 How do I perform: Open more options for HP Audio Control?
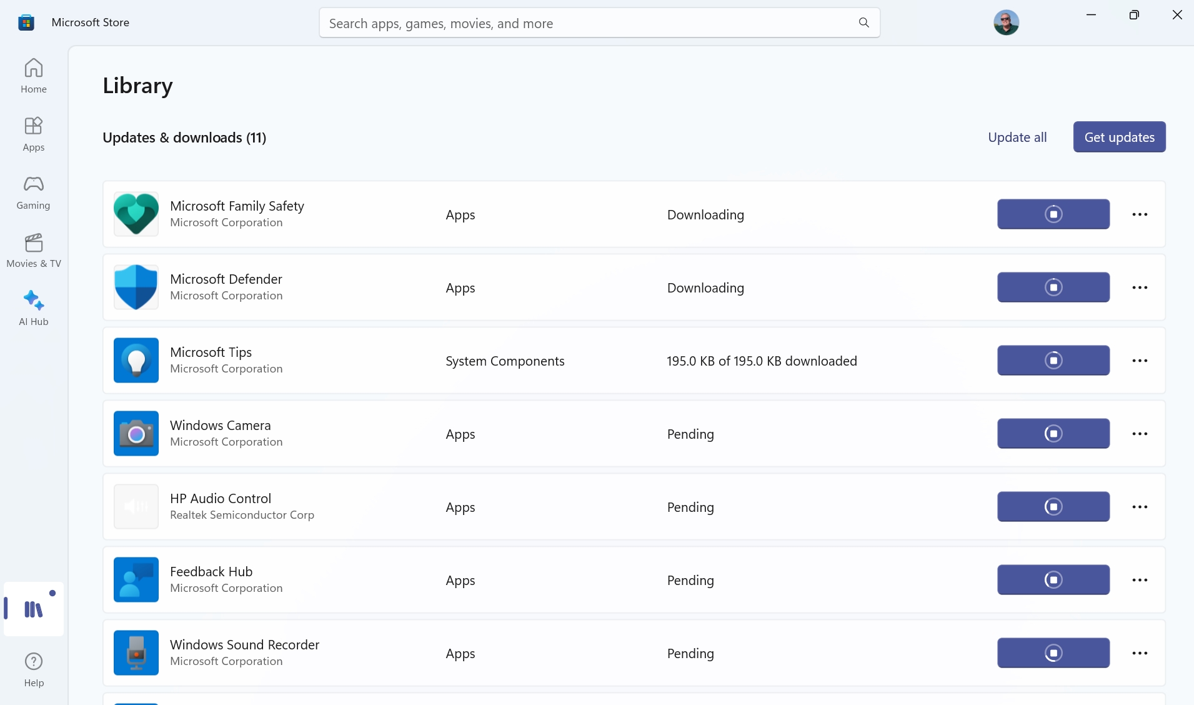pos(1140,507)
